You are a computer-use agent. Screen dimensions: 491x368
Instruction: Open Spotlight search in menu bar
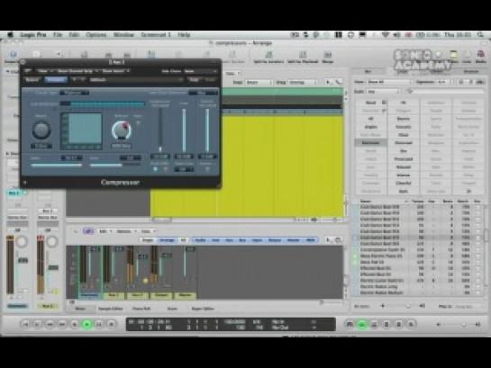pos(480,35)
